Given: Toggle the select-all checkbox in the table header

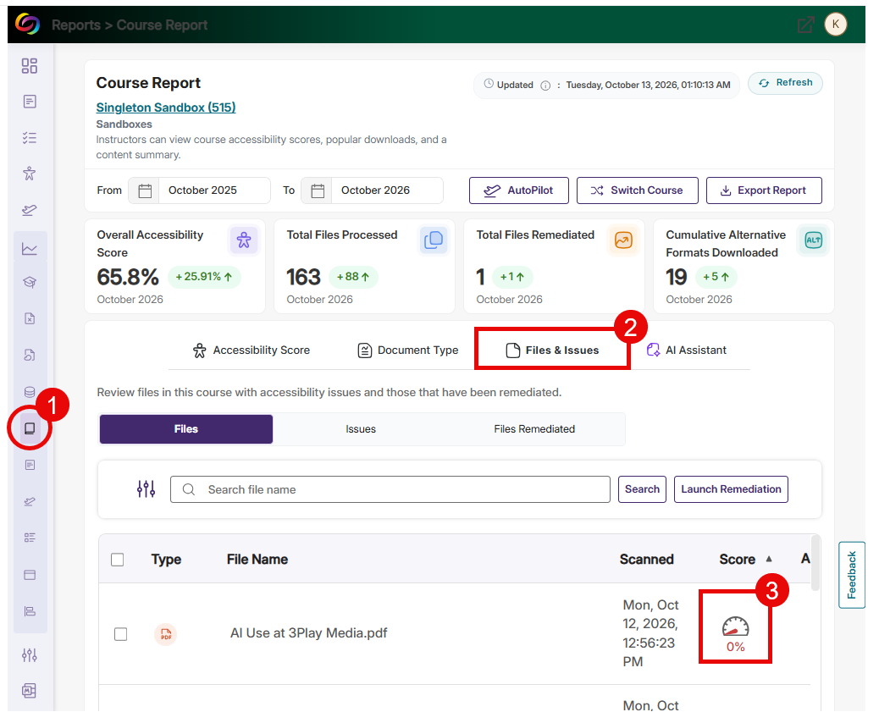Looking at the screenshot, I should pos(117,560).
